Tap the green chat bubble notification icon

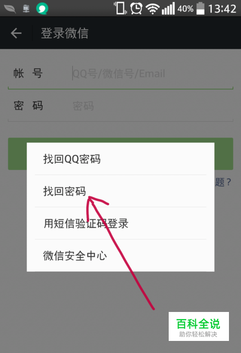pos(42,9)
